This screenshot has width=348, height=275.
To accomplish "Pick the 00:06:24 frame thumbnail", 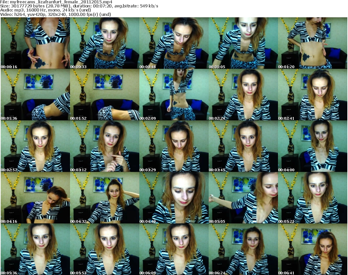I will tap(243, 249).
